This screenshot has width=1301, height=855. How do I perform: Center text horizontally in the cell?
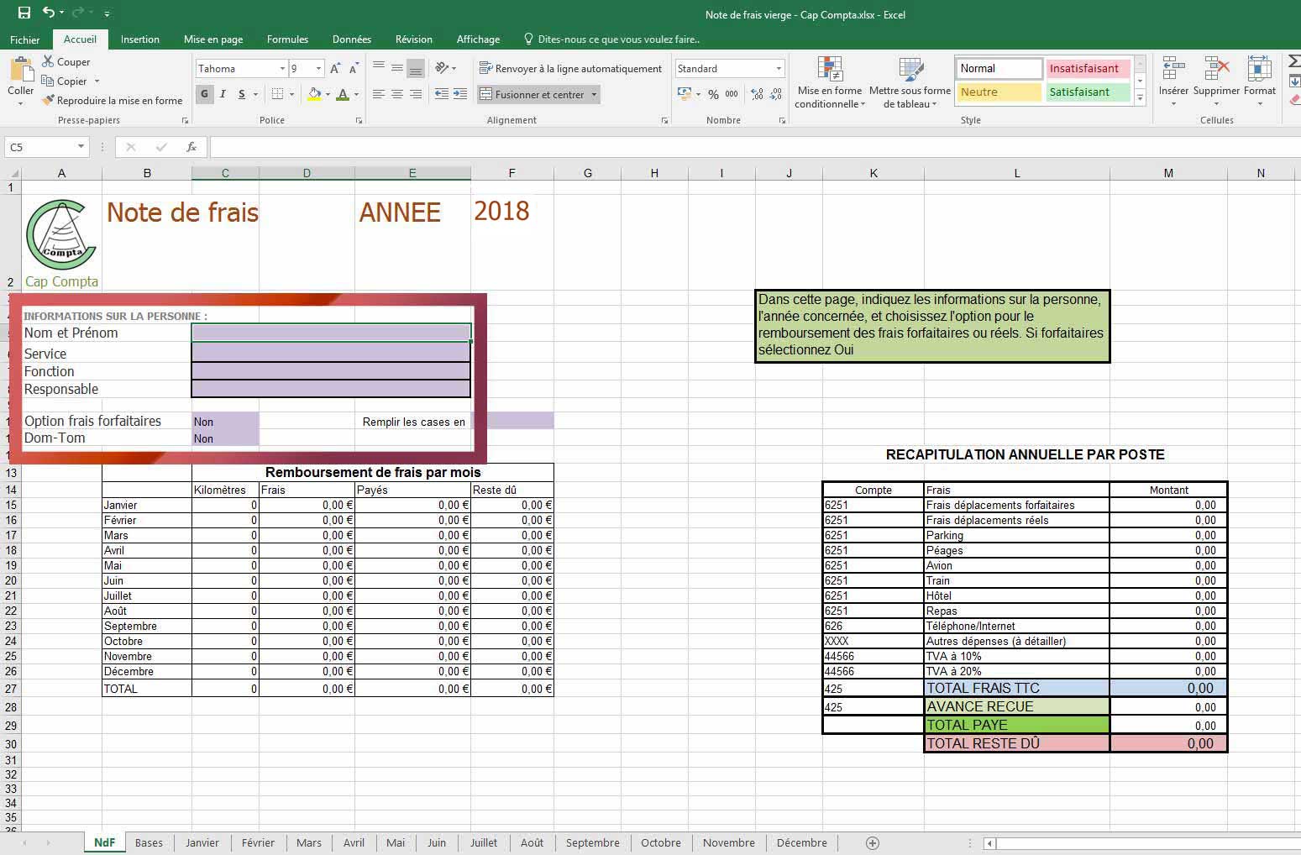coord(397,94)
